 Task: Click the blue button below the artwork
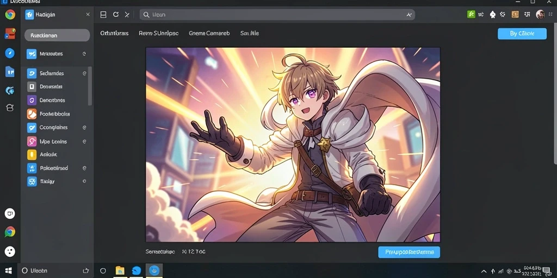[x=409, y=252]
